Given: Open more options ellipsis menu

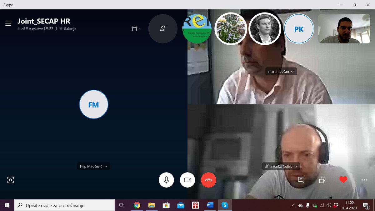Looking at the screenshot, I should (364, 180).
